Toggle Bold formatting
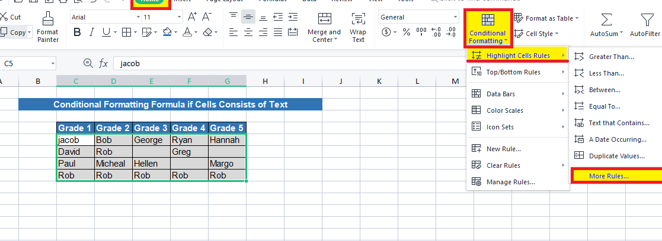The width and height of the screenshot is (662, 241). pos(77,32)
